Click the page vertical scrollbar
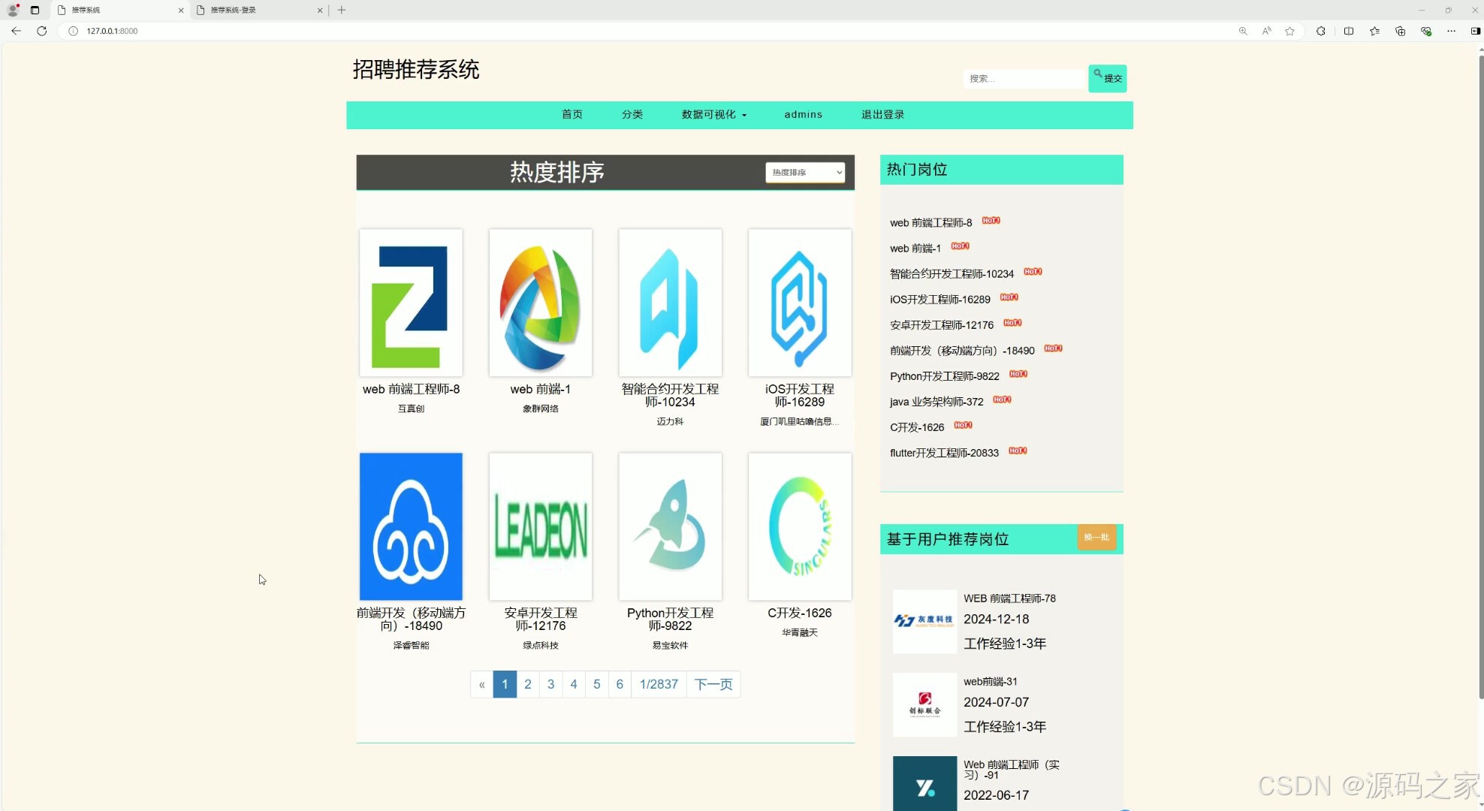 (1480, 375)
